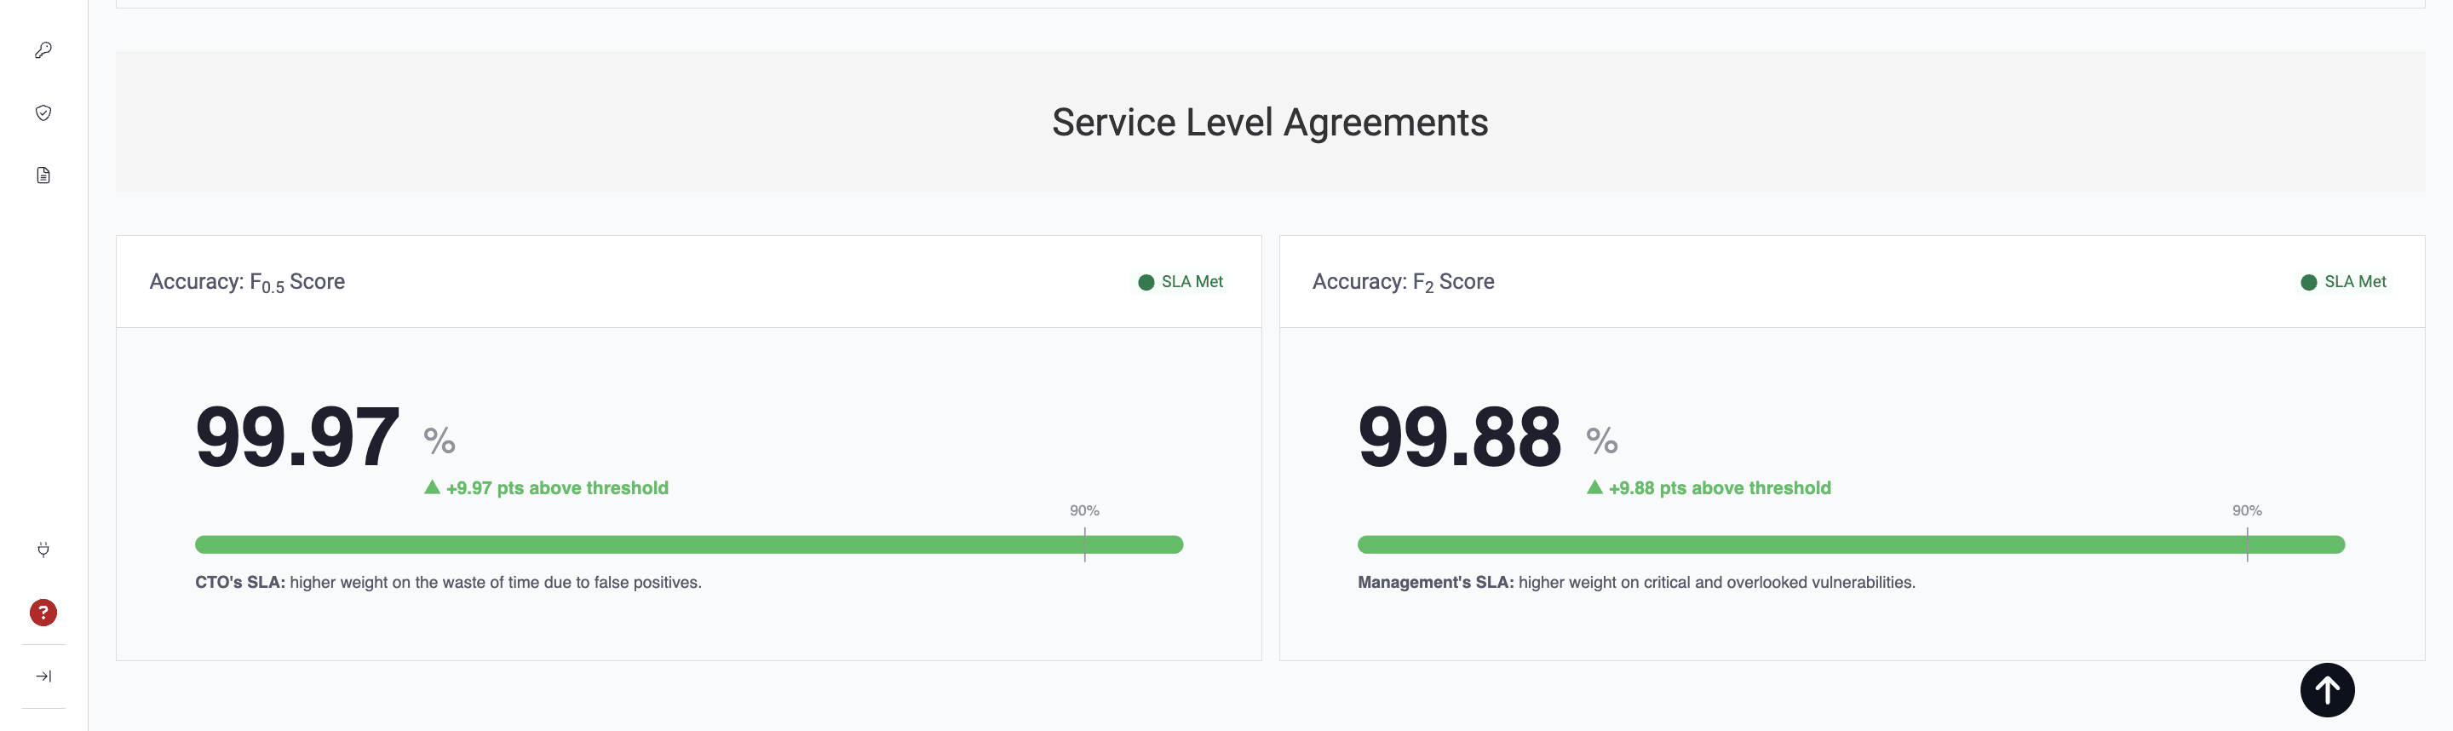
Task: Expand the sidebar with the arrow icon
Action: coord(43,676)
